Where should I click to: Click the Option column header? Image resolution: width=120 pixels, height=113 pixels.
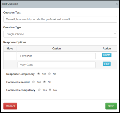pos(56,48)
